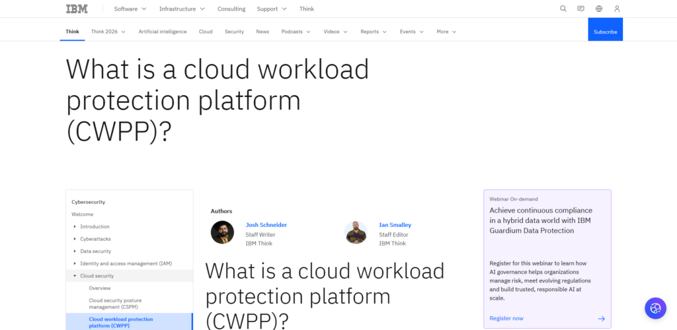Open the More dropdown
The height and width of the screenshot is (330, 677).
pyautogui.click(x=446, y=32)
